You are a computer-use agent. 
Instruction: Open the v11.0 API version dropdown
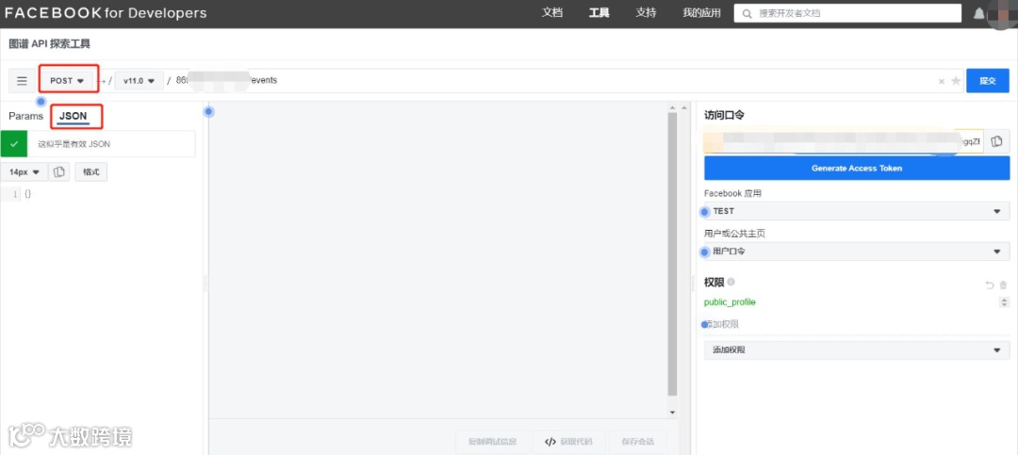(x=139, y=81)
